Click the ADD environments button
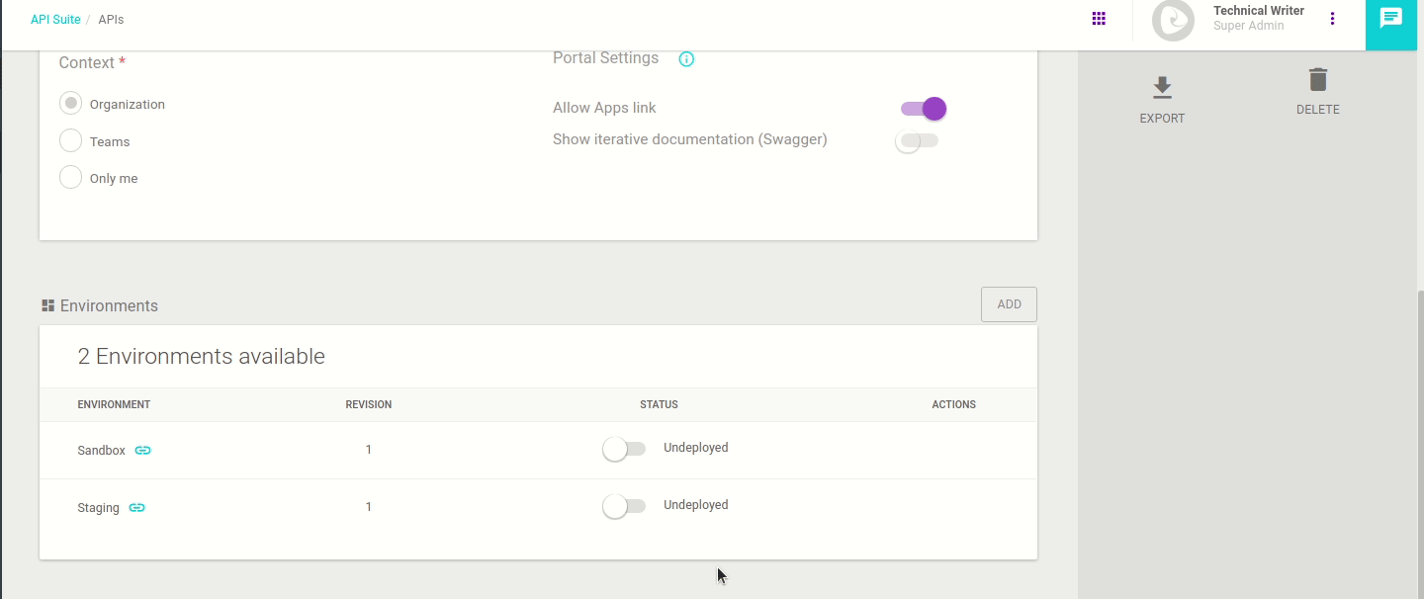1424x599 pixels. point(1009,304)
